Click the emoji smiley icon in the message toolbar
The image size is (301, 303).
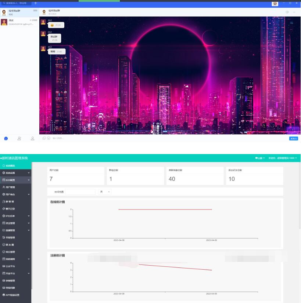pyautogui.click(x=49, y=138)
